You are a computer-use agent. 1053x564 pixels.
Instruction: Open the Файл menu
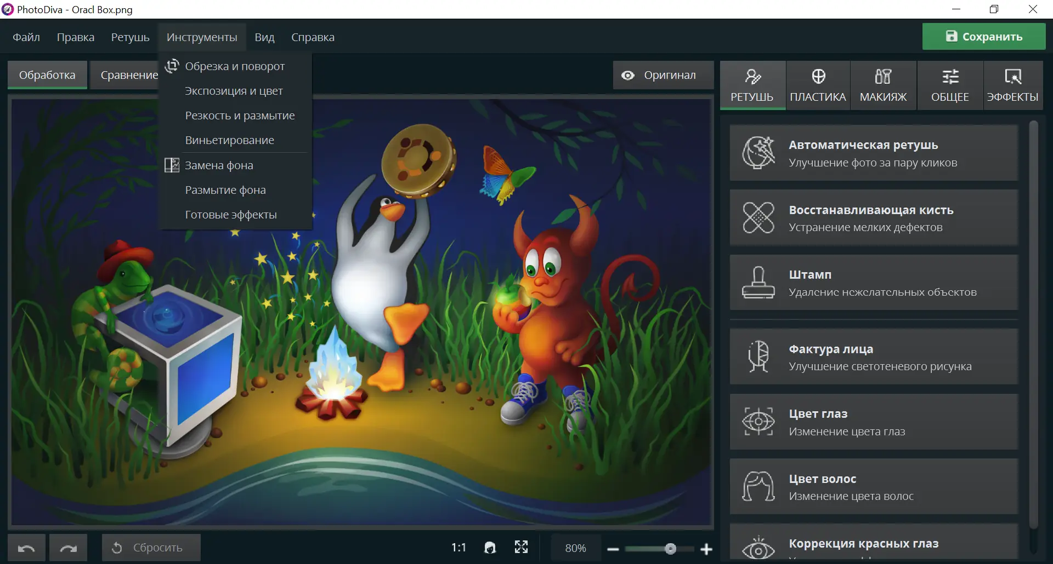pyautogui.click(x=26, y=37)
